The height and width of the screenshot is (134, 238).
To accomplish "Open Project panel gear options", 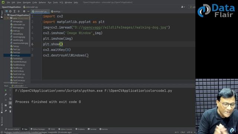I will point(24,11).
